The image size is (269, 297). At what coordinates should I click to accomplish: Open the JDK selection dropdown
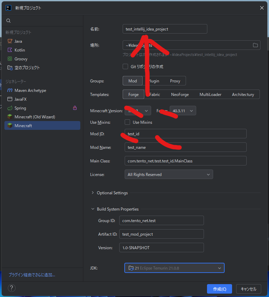click(x=174, y=268)
